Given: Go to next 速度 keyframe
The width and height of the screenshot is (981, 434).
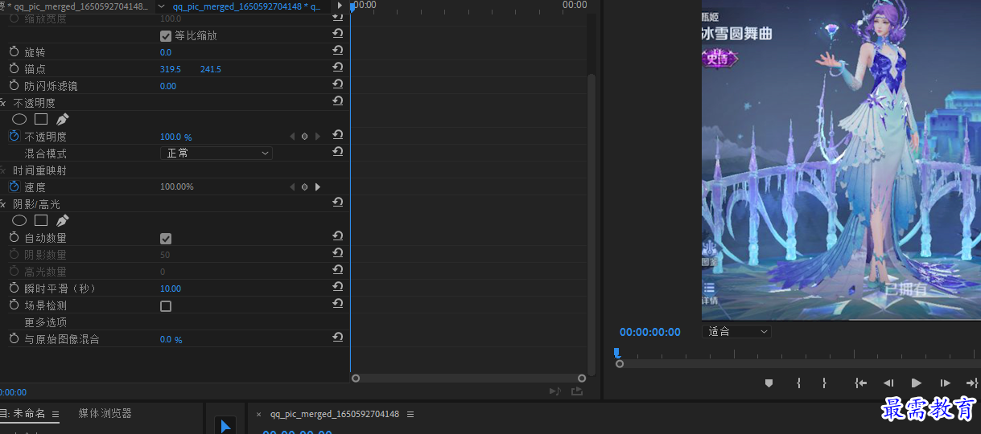Looking at the screenshot, I should coord(318,186).
